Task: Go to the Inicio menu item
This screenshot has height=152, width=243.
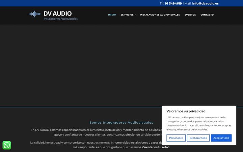Action: (x=112, y=15)
